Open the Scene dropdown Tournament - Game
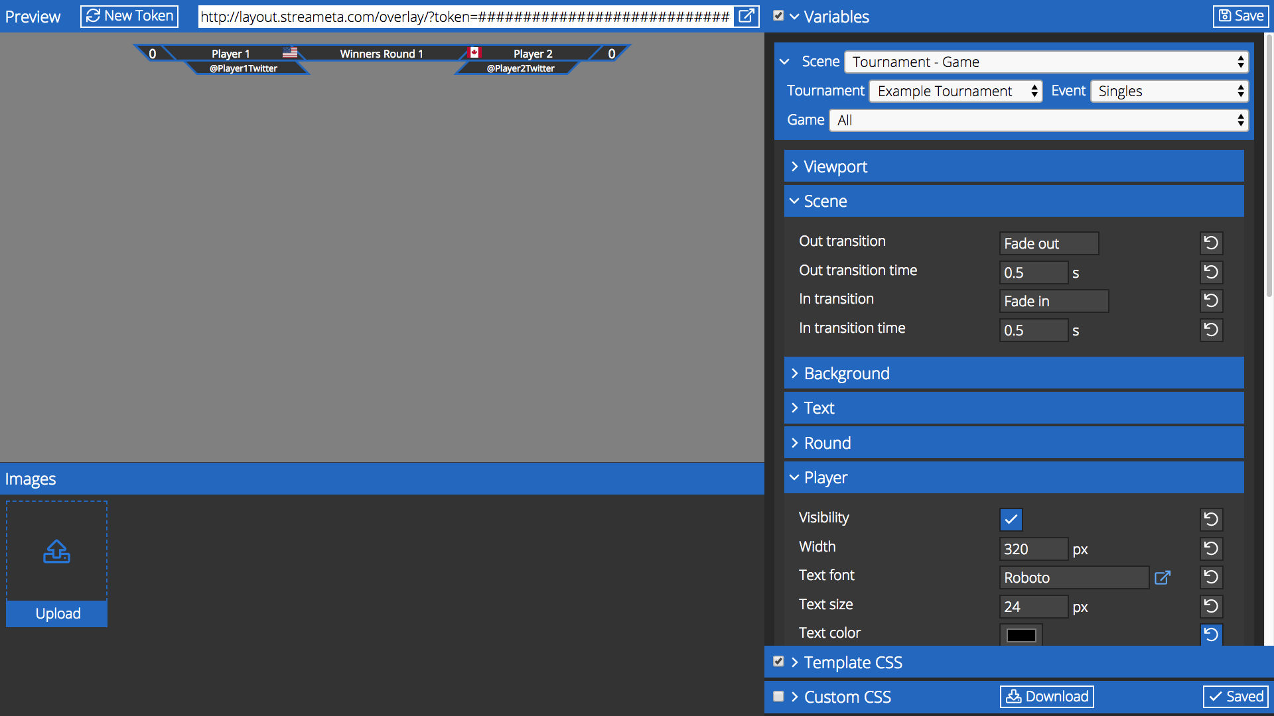This screenshot has height=716, width=1274. pos(1046,62)
